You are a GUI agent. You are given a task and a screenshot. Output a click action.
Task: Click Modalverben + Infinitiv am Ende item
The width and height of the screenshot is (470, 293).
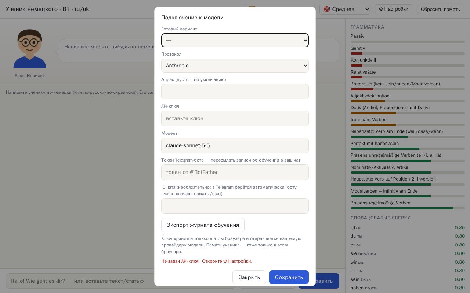click(x=408, y=193)
